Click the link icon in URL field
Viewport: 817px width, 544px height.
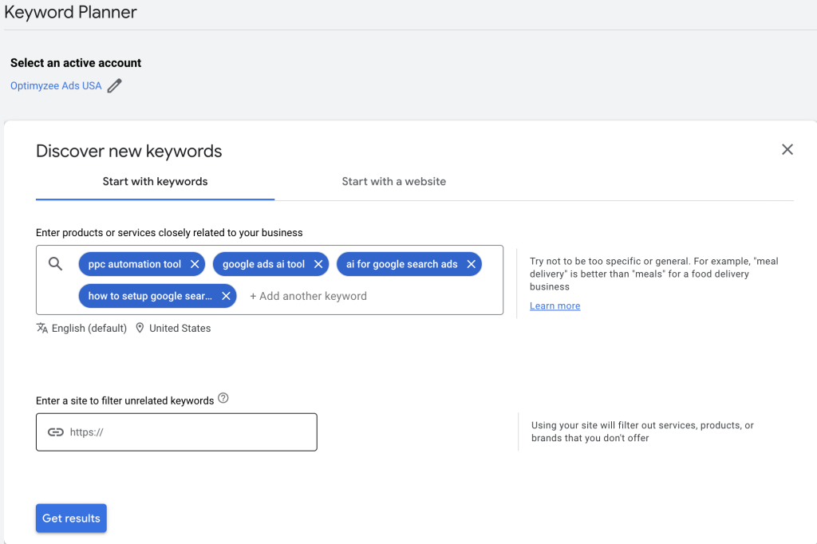tap(55, 432)
